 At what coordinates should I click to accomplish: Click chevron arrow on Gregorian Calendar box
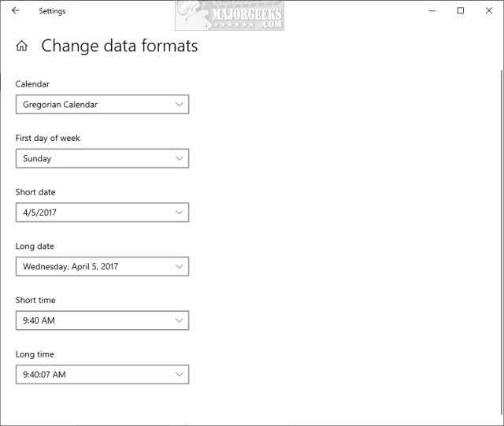(180, 104)
